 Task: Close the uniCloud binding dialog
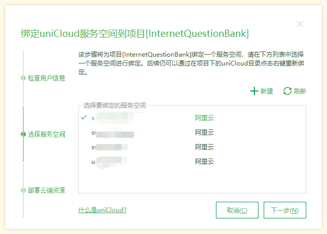[x=300, y=24]
